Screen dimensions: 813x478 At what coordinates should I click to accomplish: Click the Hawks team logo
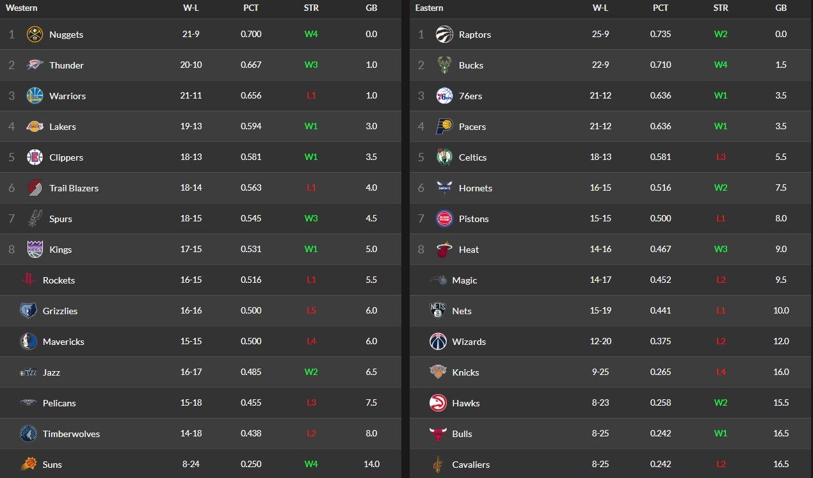coord(438,403)
